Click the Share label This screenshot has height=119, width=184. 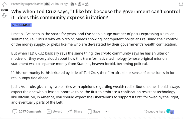(x=78, y=112)
